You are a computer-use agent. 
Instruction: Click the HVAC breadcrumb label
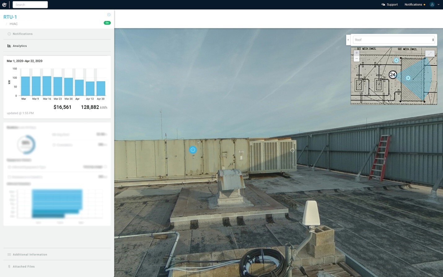[x=14, y=24]
